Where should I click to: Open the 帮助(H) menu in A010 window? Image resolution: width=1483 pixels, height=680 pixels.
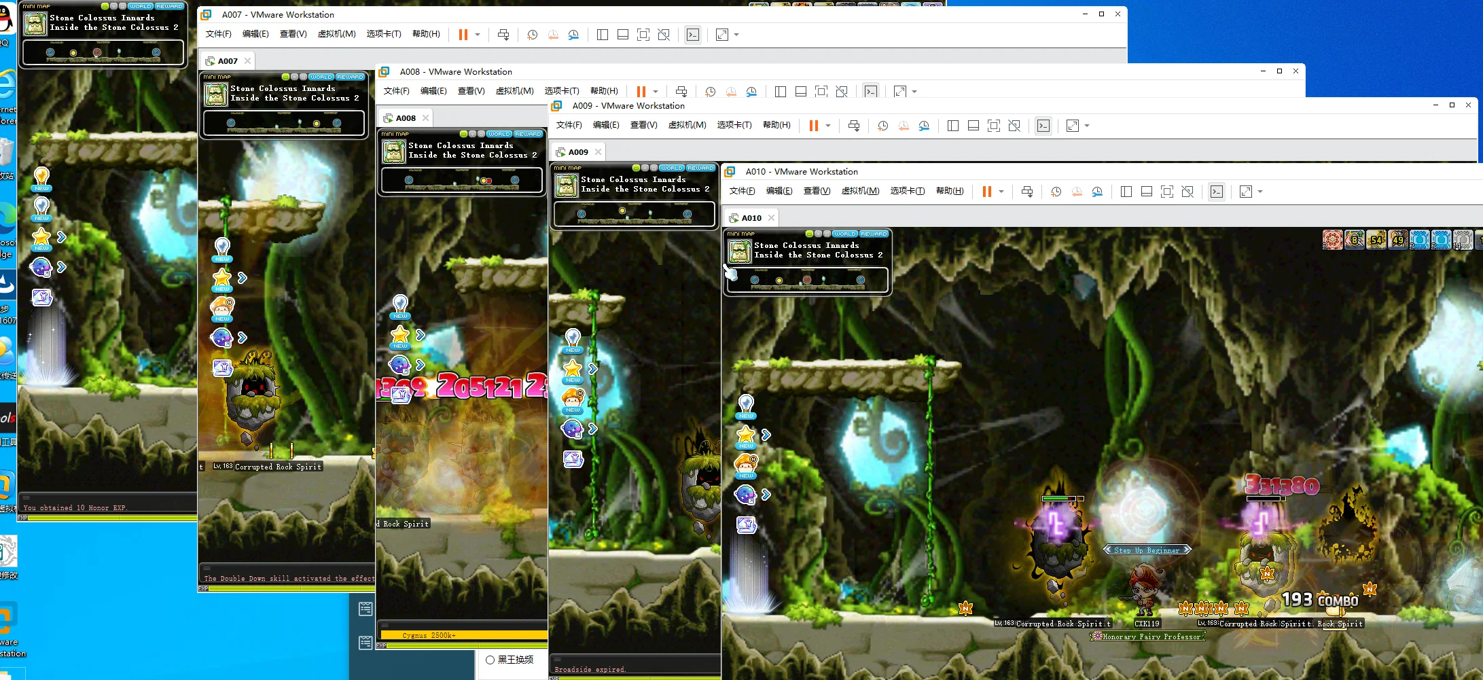pos(950,191)
